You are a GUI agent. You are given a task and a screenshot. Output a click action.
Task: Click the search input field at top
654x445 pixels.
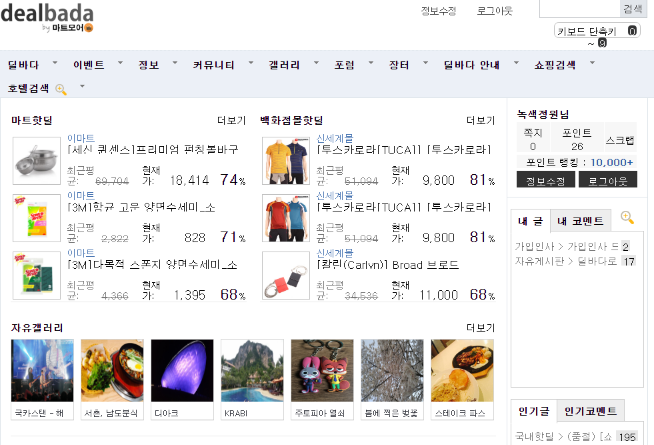click(579, 9)
